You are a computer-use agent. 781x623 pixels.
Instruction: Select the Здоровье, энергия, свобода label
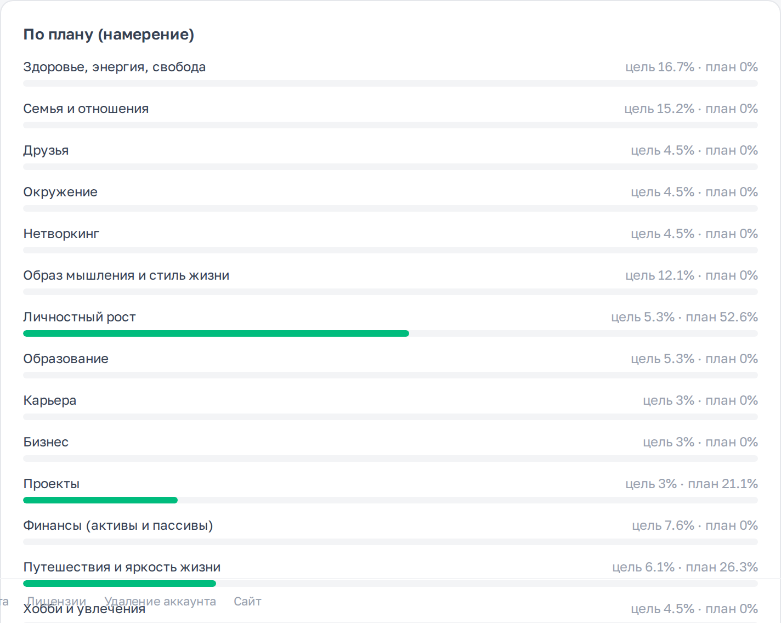click(x=115, y=67)
